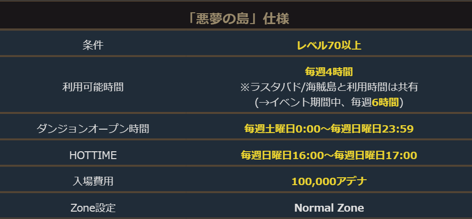Select the 入場費用 row label
The width and height of the screenshot is (472, 219).
pyautogui.click(x=93, y=181)
